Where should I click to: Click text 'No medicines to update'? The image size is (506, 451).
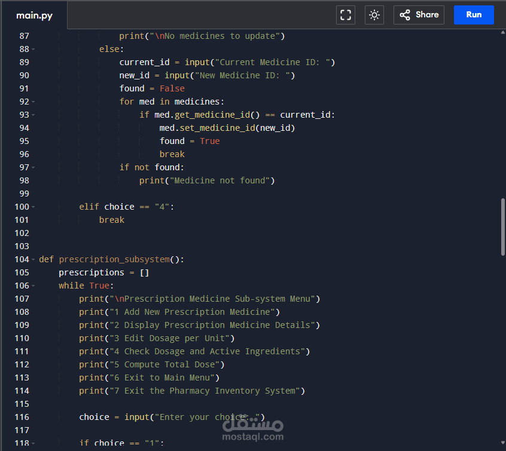[220, 36]
